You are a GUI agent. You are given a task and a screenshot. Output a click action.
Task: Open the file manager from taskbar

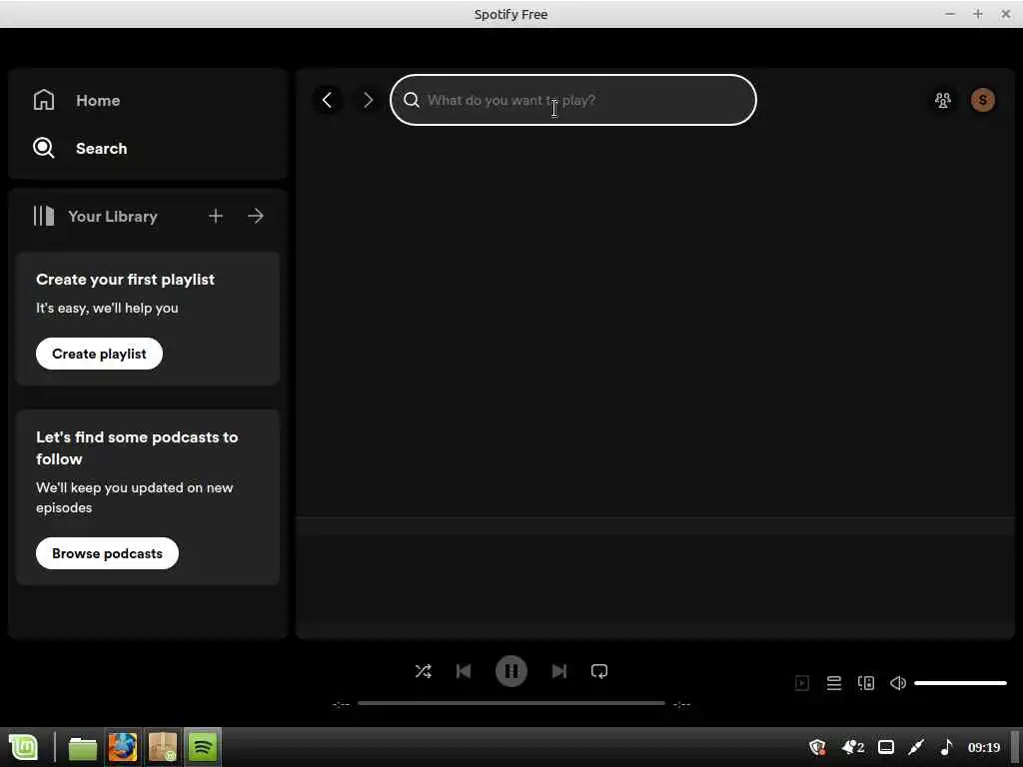click(x=82, y=747)
